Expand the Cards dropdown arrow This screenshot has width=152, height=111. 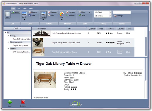click(x=24, y=20)
